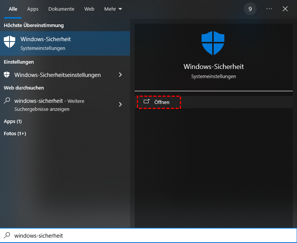Open the three-dot options menu

coord(269,9)
